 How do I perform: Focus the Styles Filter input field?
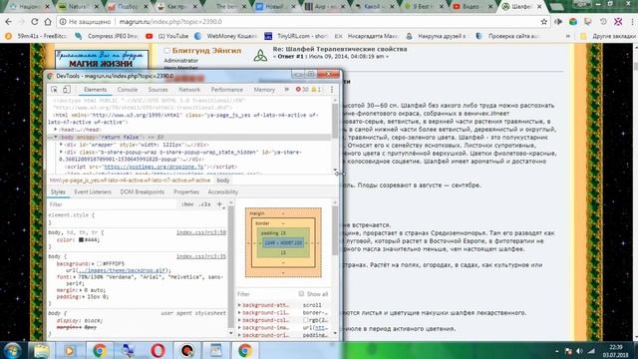[112, 204]
